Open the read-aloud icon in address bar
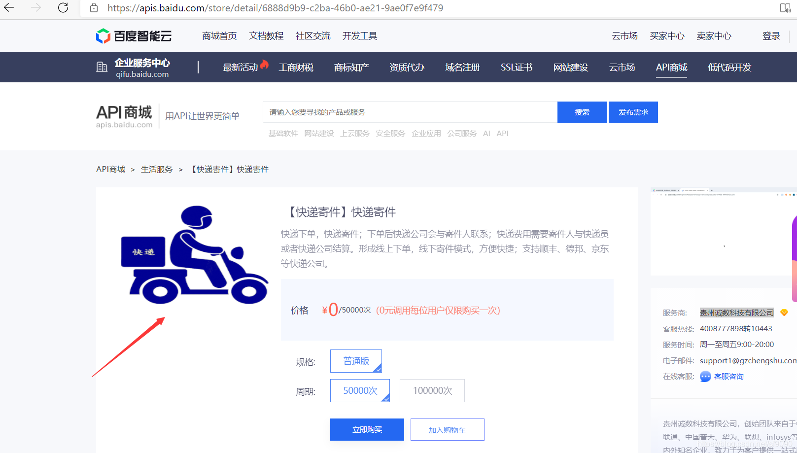Viewport: 797px width, 453px height. pyautogui.click(x=785, y=8)
